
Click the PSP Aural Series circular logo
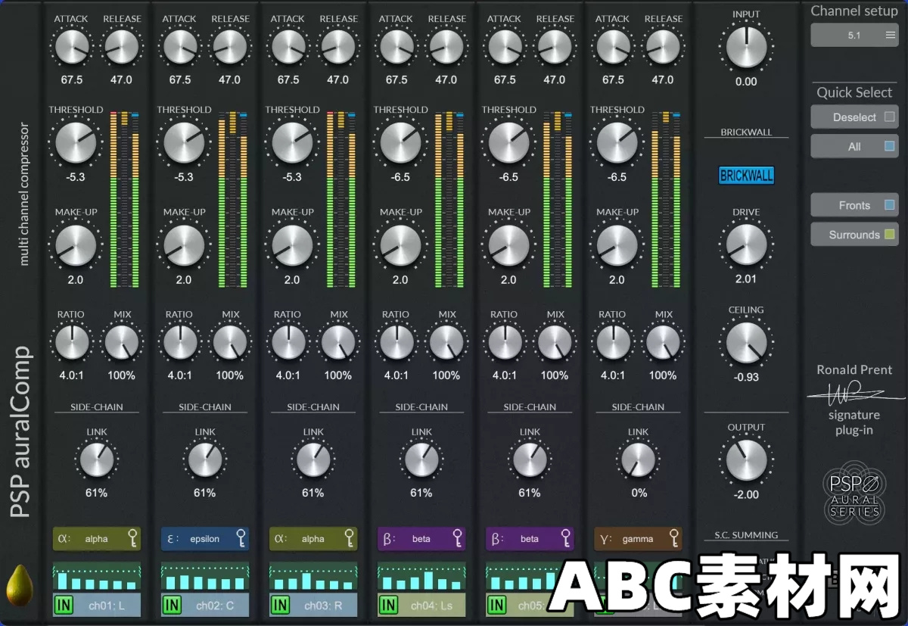854,493
